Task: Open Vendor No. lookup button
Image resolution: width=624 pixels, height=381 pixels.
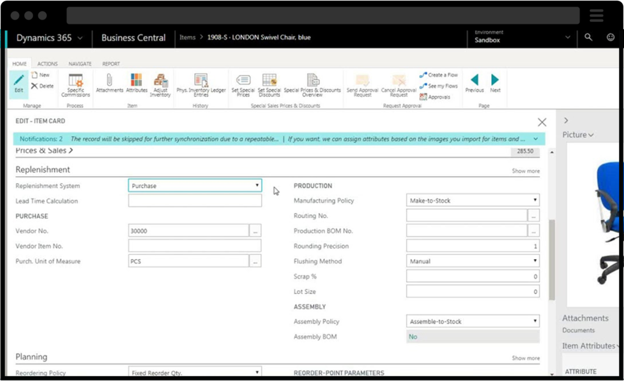Action: (255, 231)
